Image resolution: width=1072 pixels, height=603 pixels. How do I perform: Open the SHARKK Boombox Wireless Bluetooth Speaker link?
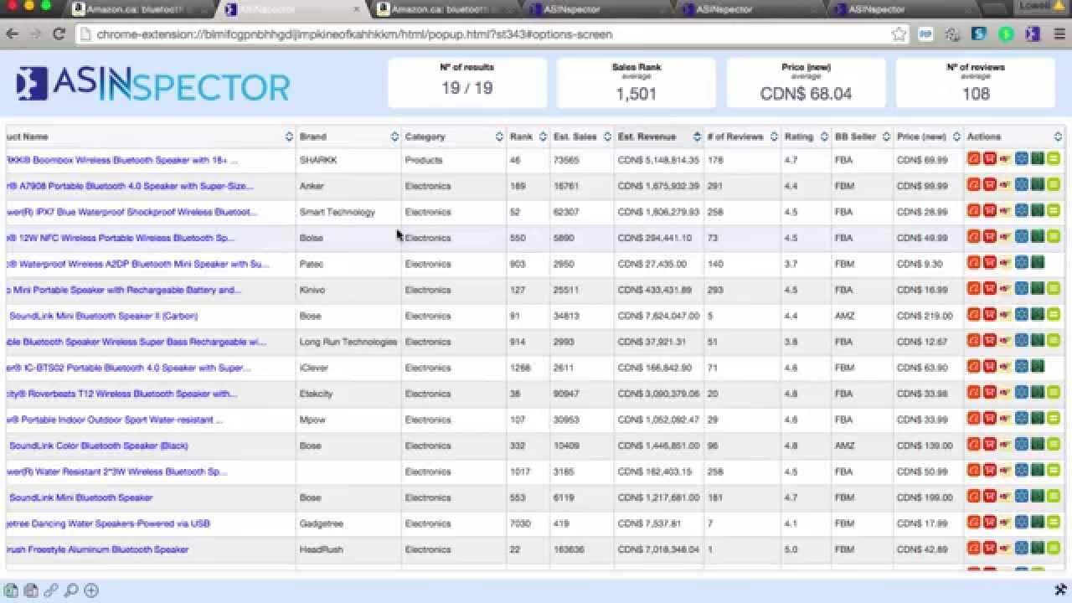122,160
